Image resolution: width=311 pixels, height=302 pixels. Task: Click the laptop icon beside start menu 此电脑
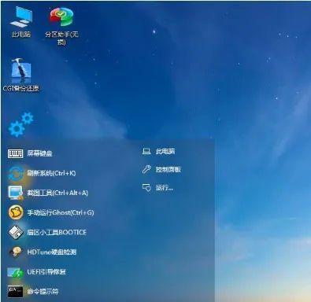coord(146,151)
